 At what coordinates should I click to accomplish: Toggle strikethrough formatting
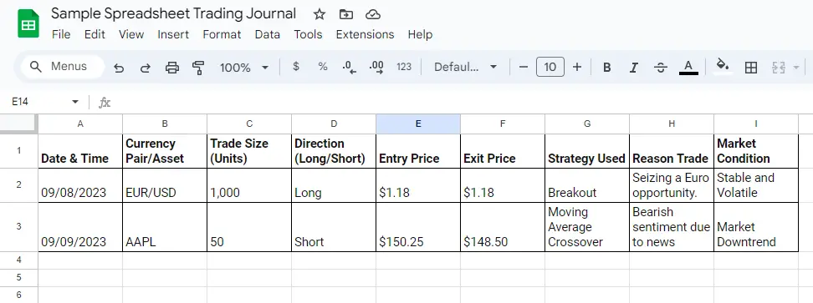(x=661, y=68)
